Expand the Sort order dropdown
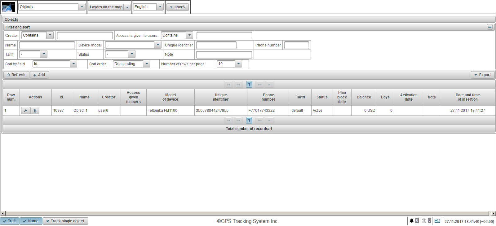The width and height of the screenshot is (496, 226). coord(147,64)
